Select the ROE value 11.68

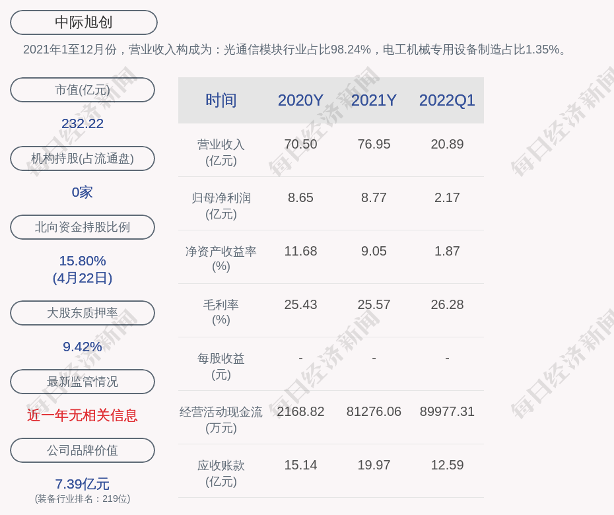click(301, 251)
